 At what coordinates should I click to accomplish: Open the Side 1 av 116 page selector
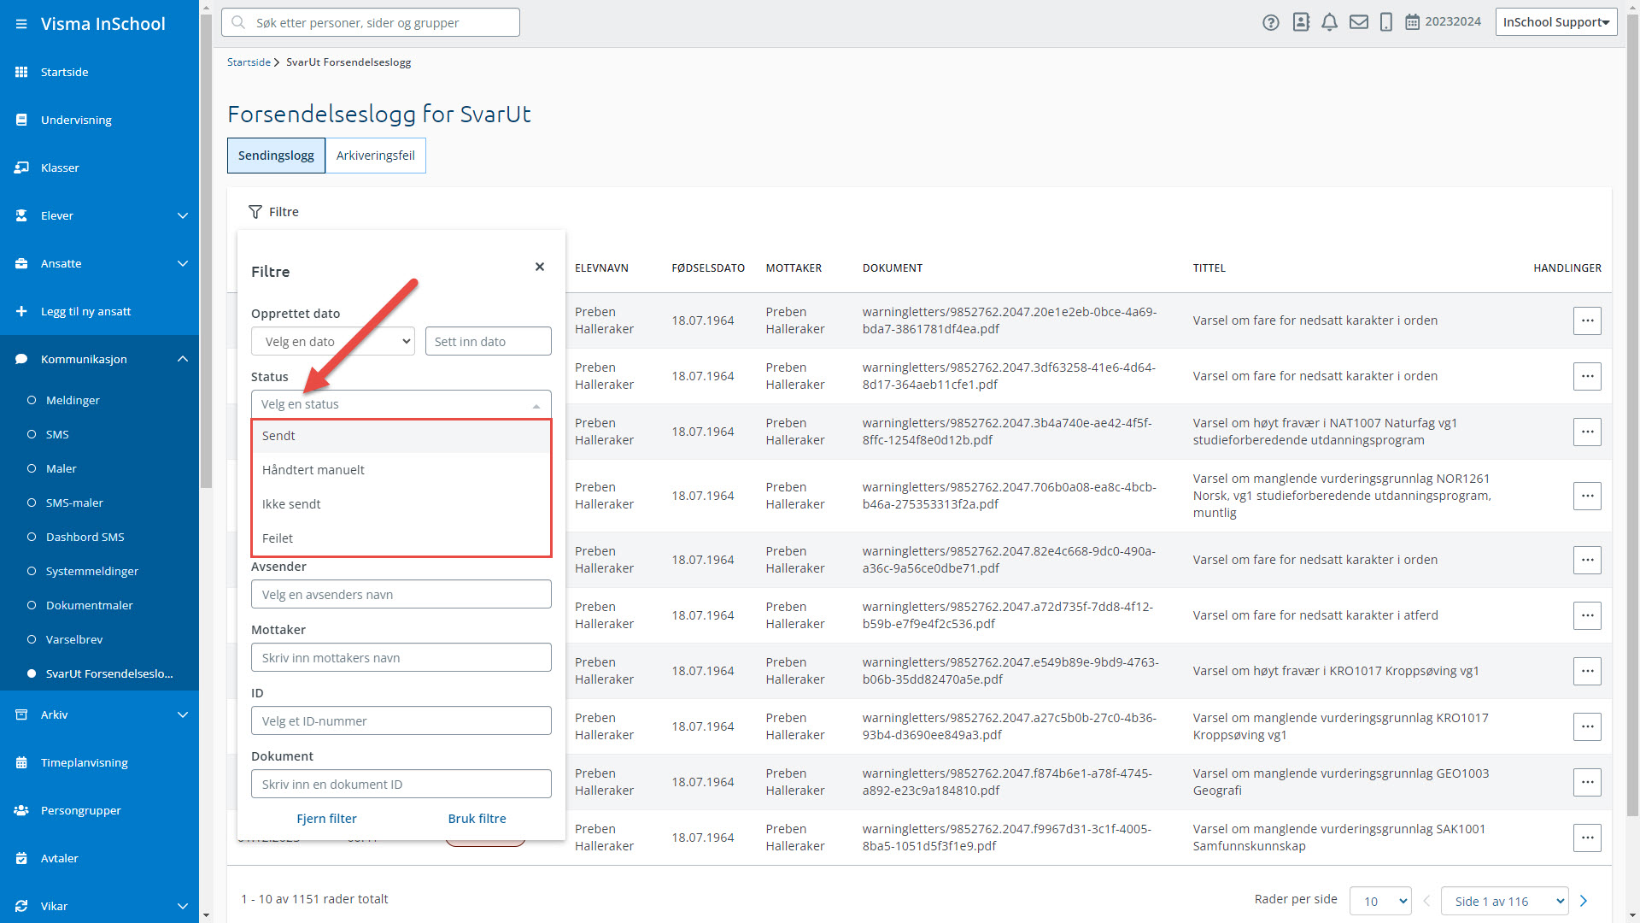(1504, 901)
